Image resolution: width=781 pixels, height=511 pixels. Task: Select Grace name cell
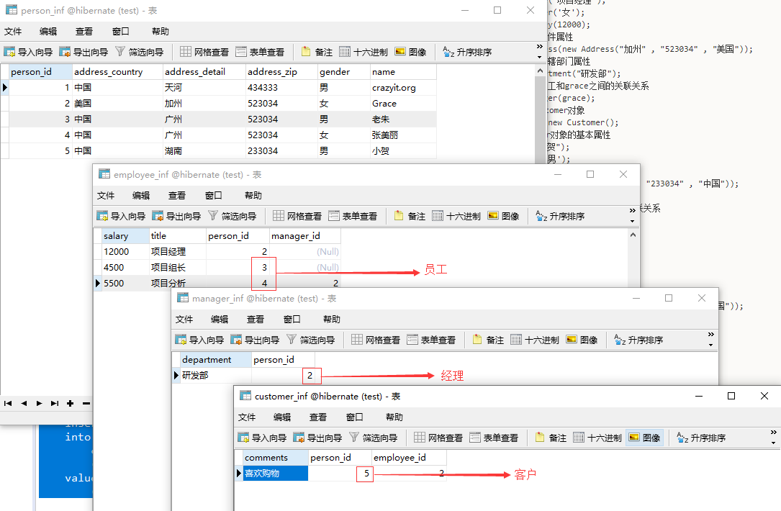(x=403, y=104)
